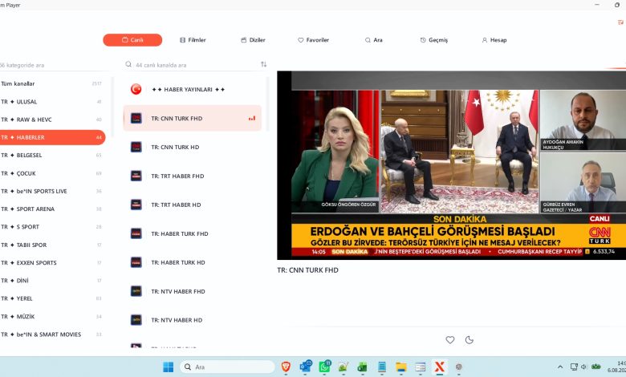Click the TR: HABER TURK FHD channel logo
Image resolution: width=626 pixels, height=377 pixels.
(x=136, y=233)
